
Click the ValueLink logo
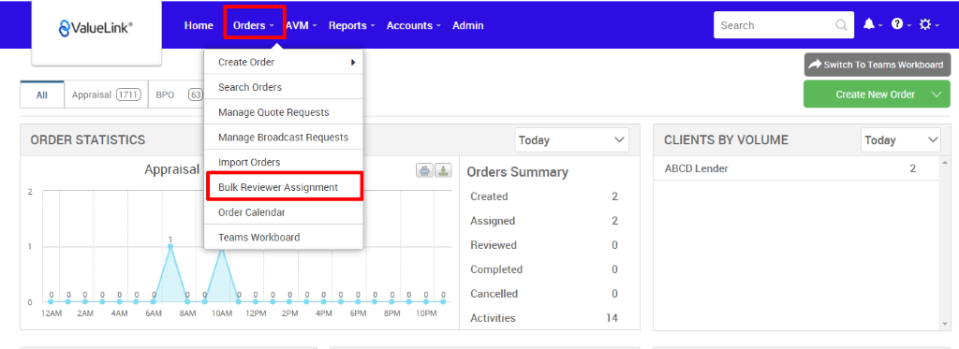[x=96, y=27]
